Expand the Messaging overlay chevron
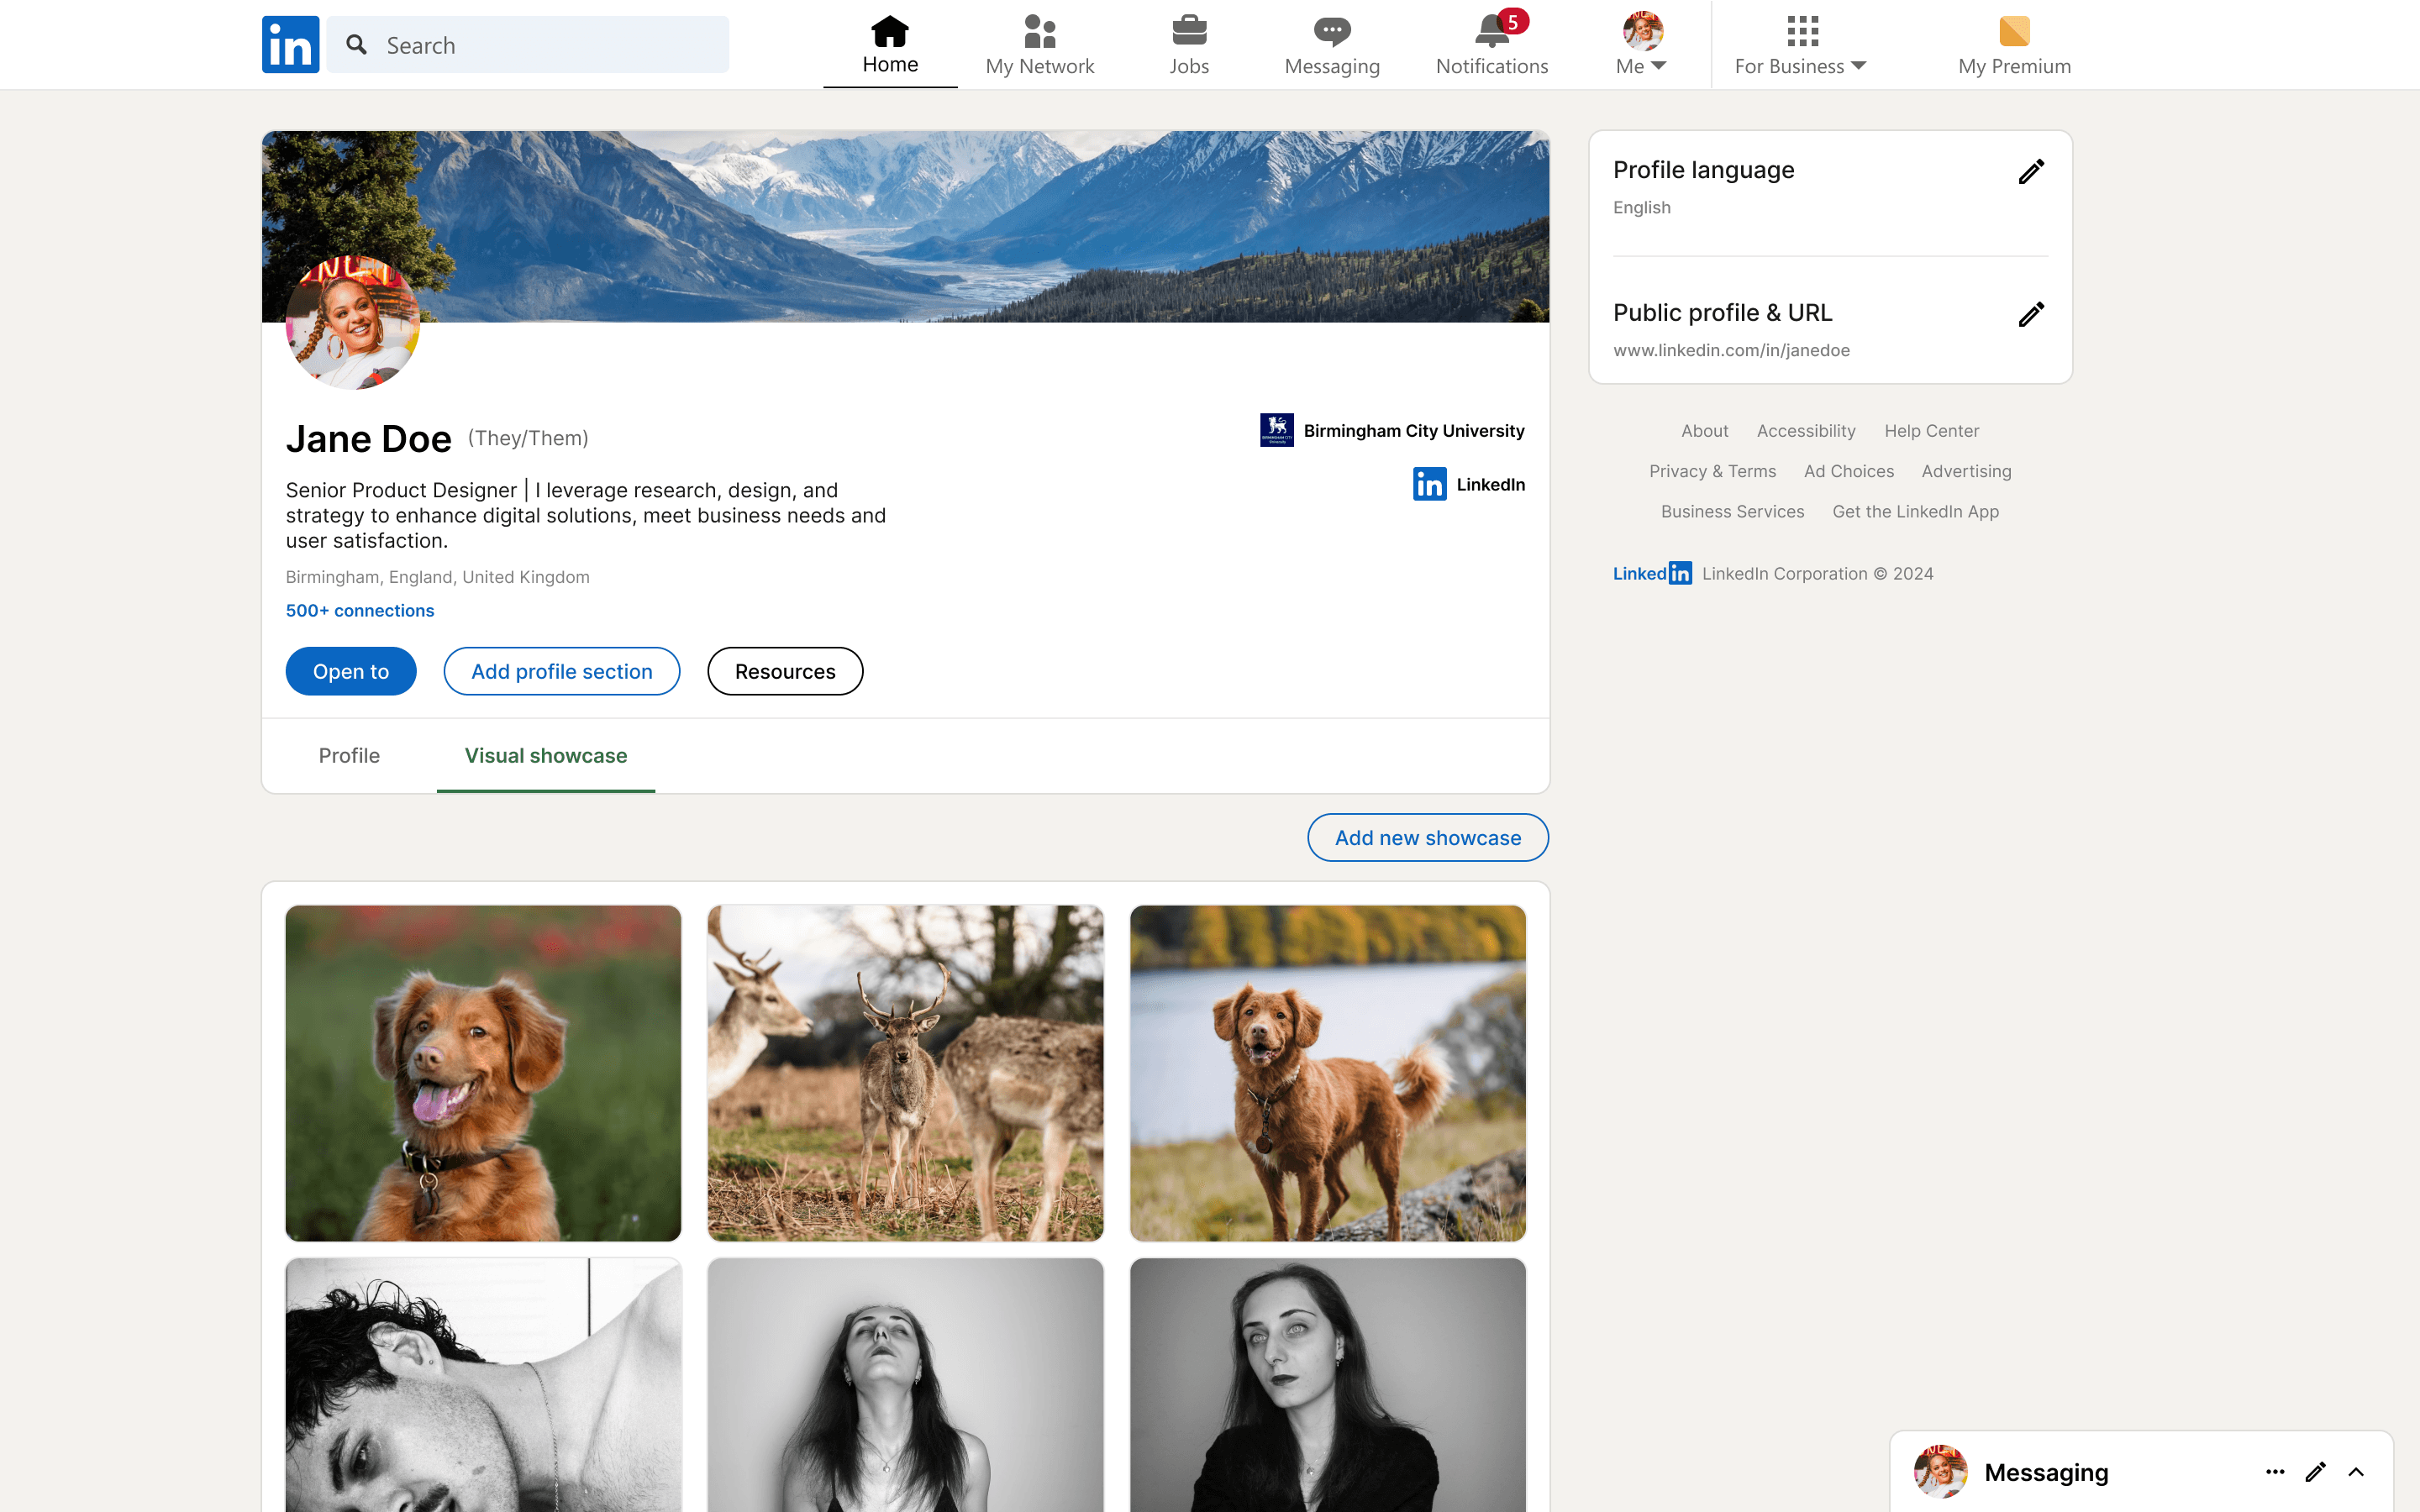The height and width of the screenshot is (1512, 2420). [2356, 1472]
